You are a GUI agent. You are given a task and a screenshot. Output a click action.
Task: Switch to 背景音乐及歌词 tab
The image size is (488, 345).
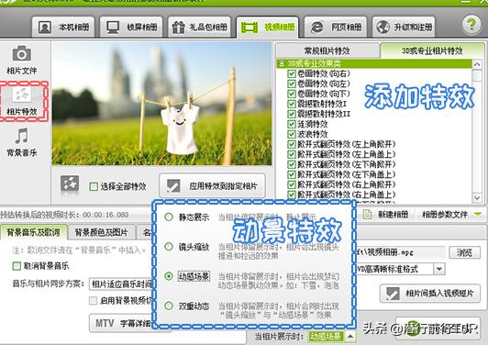(33, 232)
